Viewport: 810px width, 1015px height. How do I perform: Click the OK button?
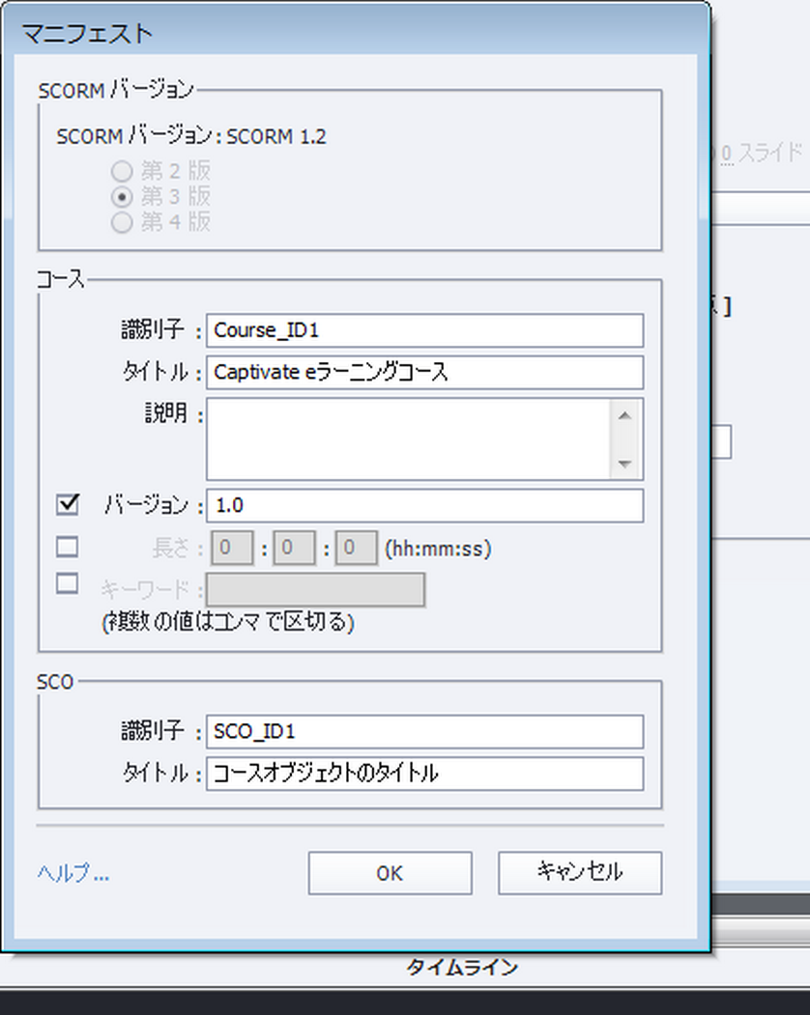tap(390, 873)
